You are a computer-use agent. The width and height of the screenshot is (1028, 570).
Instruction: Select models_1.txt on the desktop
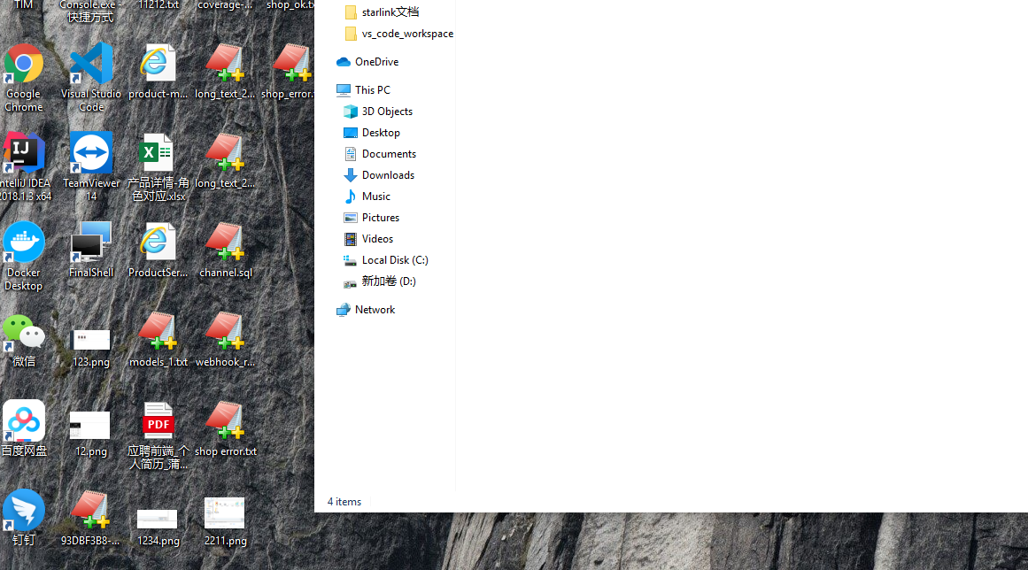click(158, 340)
